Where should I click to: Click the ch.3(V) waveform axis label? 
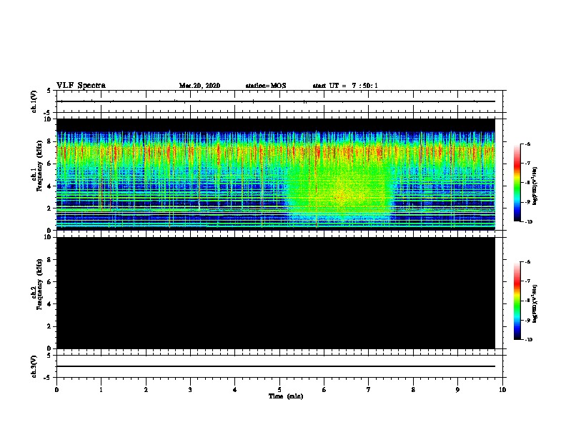(x=34, y=366)
